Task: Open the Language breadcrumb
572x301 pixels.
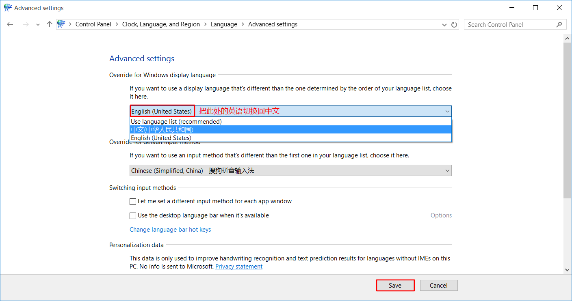Action: click(224, 24)
